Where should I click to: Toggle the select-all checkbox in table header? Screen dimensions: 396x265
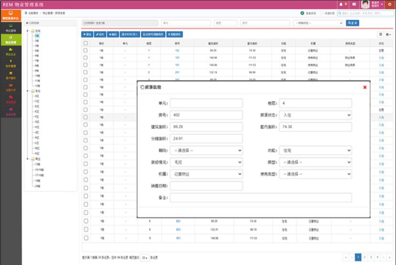(86, 43)
